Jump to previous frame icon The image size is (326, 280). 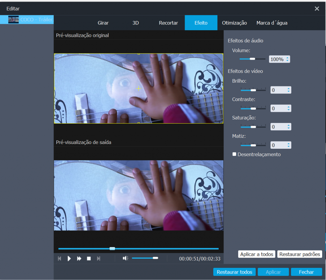[60, 258]
